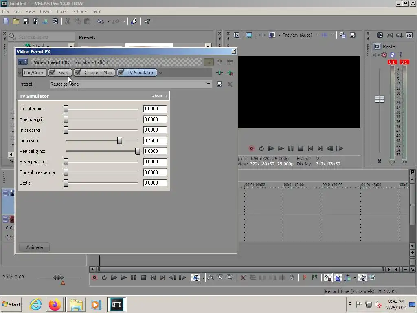Click the Split Screen View preview icon
Viewport: 417px width, 313px height.
[272, 35]
